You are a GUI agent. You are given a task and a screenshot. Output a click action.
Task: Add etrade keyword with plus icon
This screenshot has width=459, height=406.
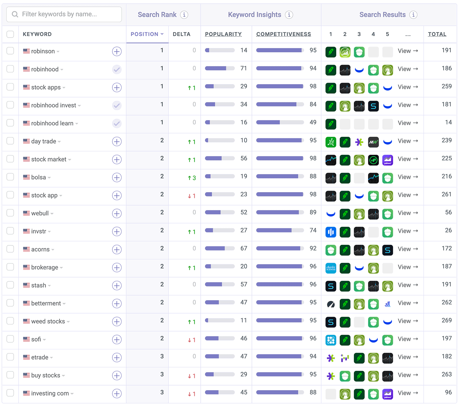click(x=117, y=358)
